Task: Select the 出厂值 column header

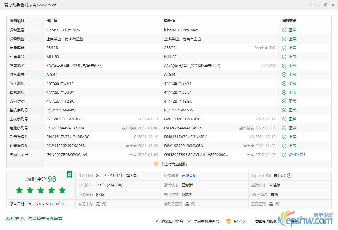Action: point(52,21)
